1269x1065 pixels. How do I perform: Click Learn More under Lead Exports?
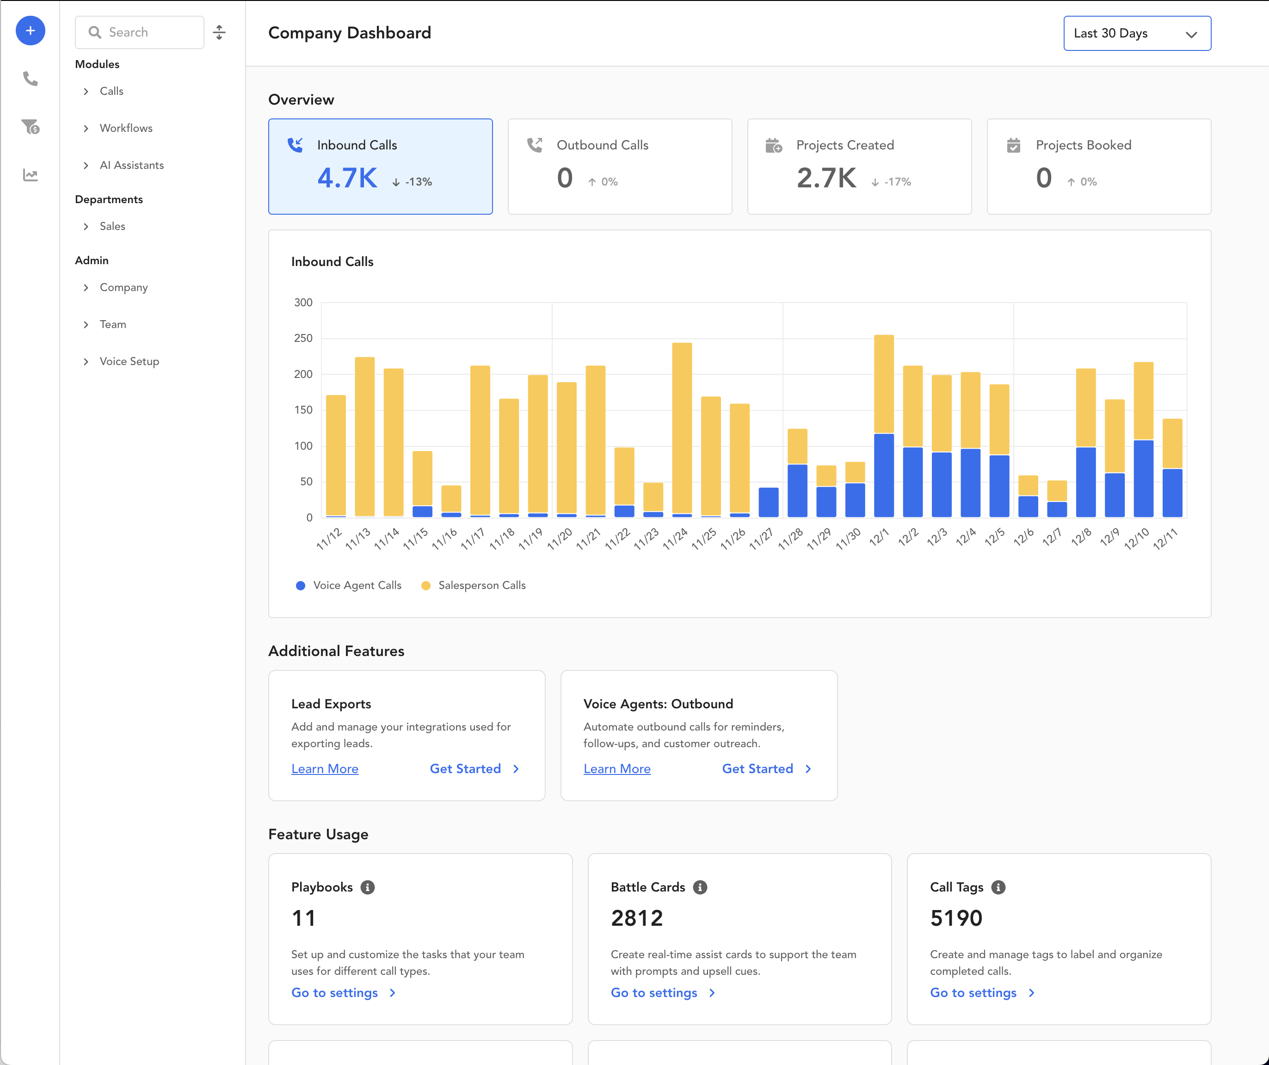pyautogui.click(x=325, y=769)
